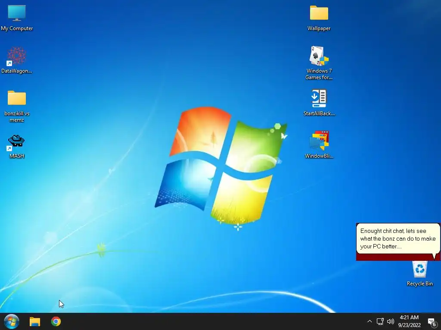Screen dimensions: 441x330
Task: Select the WindowBlinds desktop icon
Action: tap(319, 141)
